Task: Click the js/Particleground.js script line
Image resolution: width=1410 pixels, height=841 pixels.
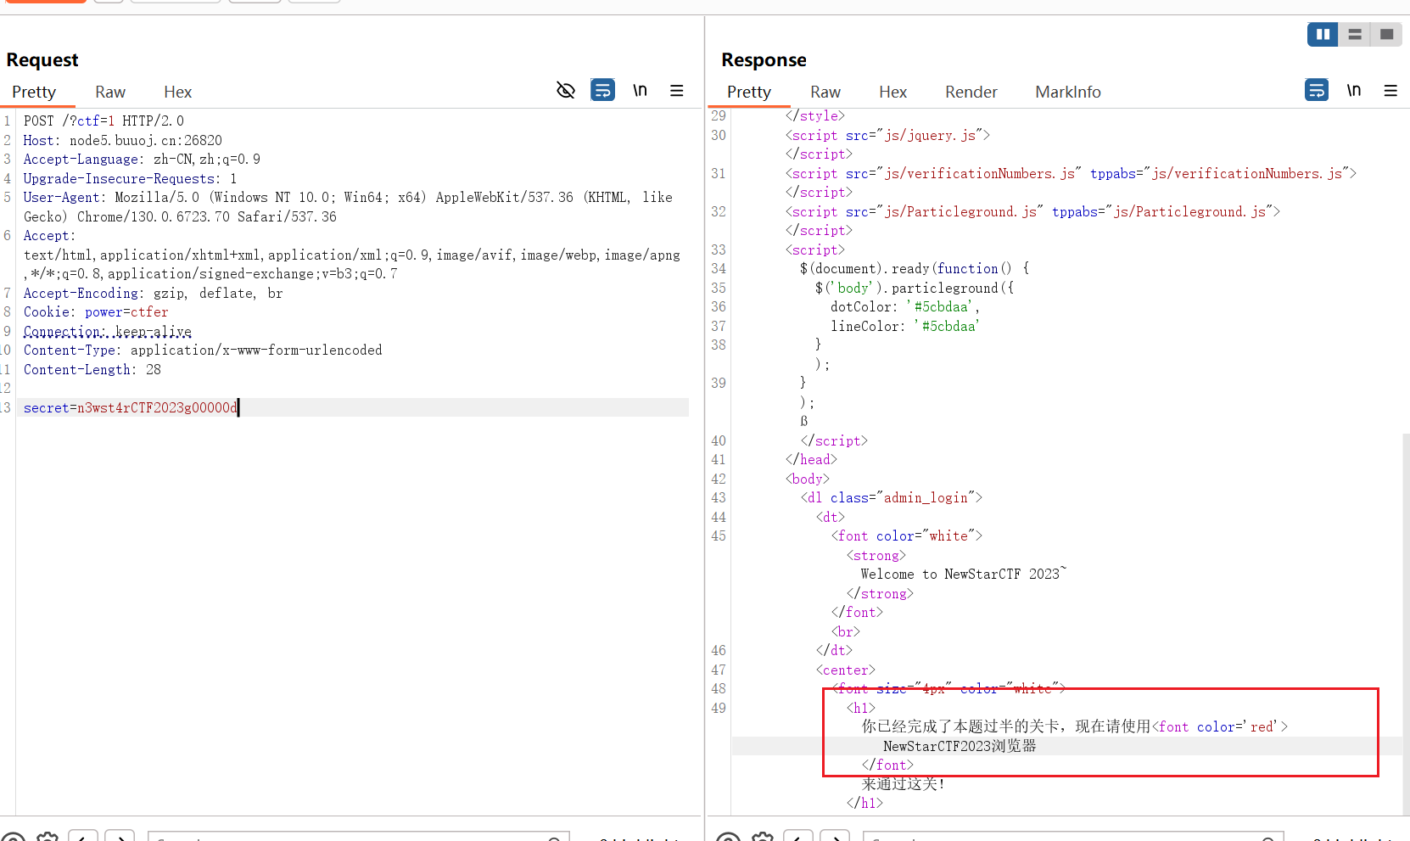Action: point(1032,212)
